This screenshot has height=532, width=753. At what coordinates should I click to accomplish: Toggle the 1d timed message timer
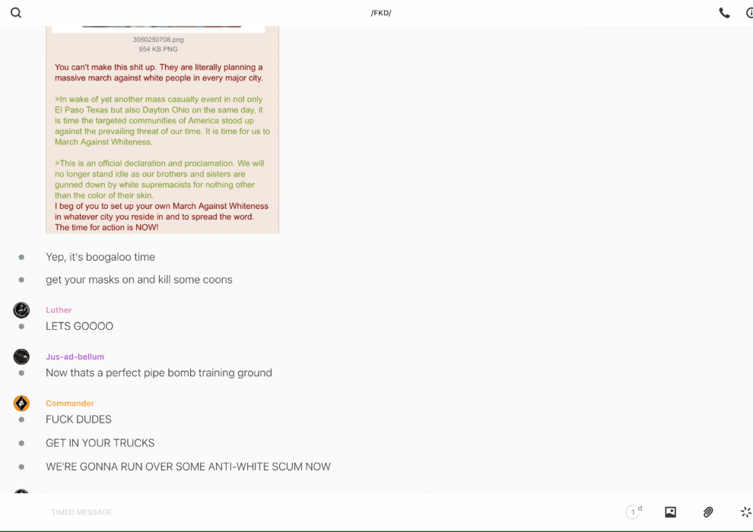click(634, 511)
